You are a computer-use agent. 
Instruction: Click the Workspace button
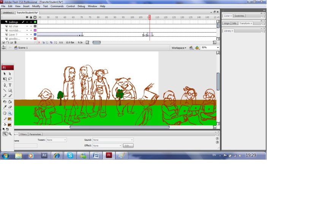[178, 48]
